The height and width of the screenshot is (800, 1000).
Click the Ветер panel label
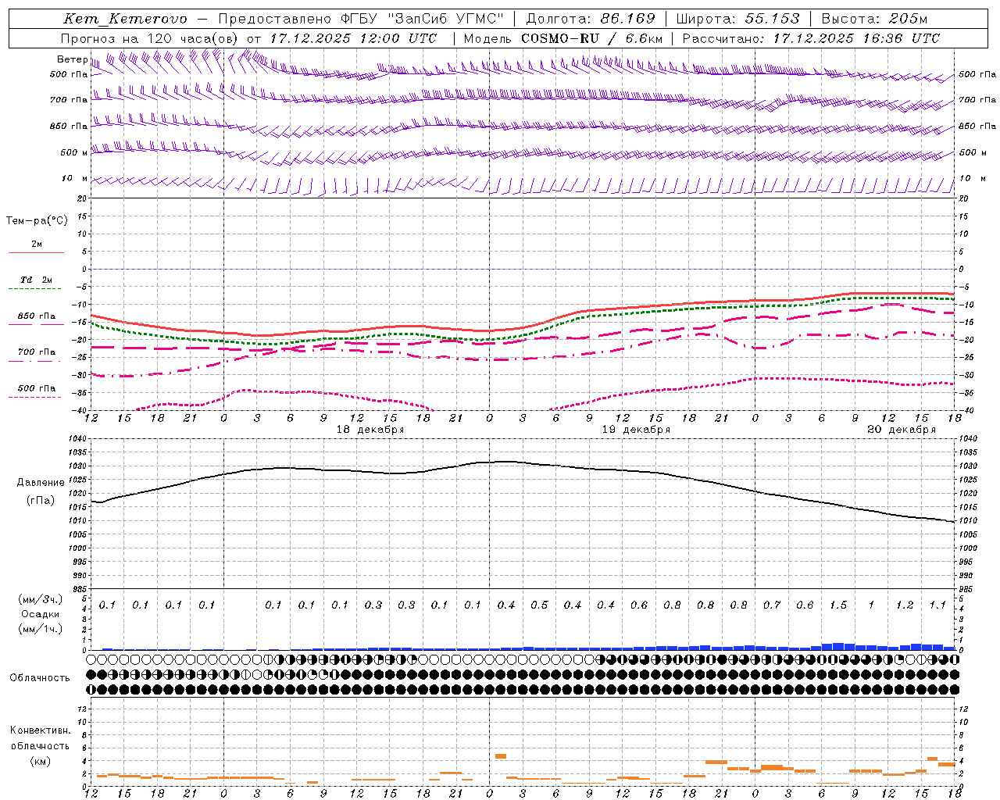pyautogui.click(x=72, y=59)
